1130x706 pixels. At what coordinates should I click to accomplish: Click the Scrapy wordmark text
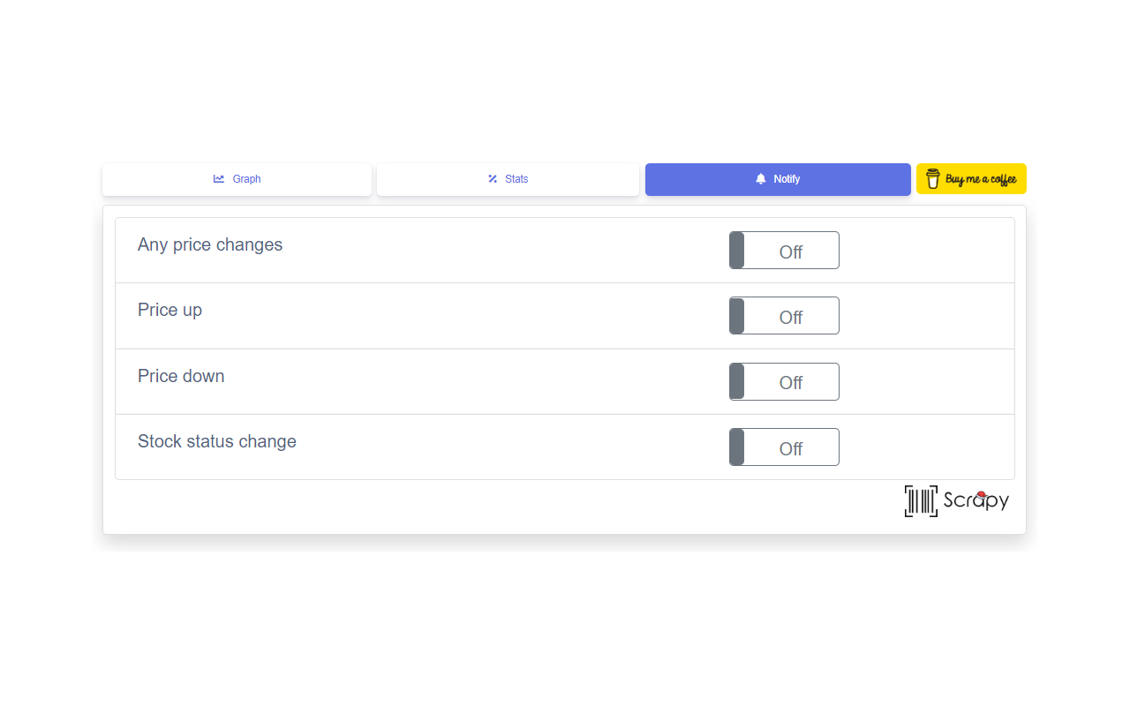tap(975, 501)
